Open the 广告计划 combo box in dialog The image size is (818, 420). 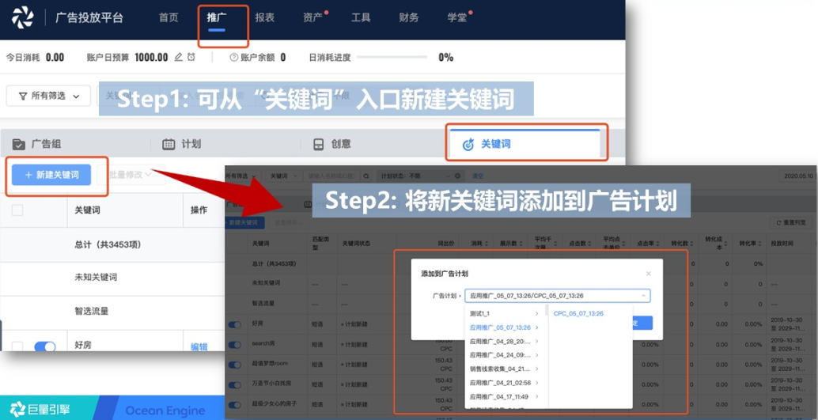(557, 296)
